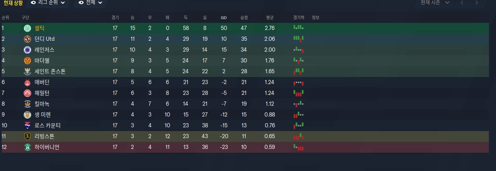The width and height of the screenshot is (496, 171).
Task: Sort table by 승점 column header
Action: [244, 17]
